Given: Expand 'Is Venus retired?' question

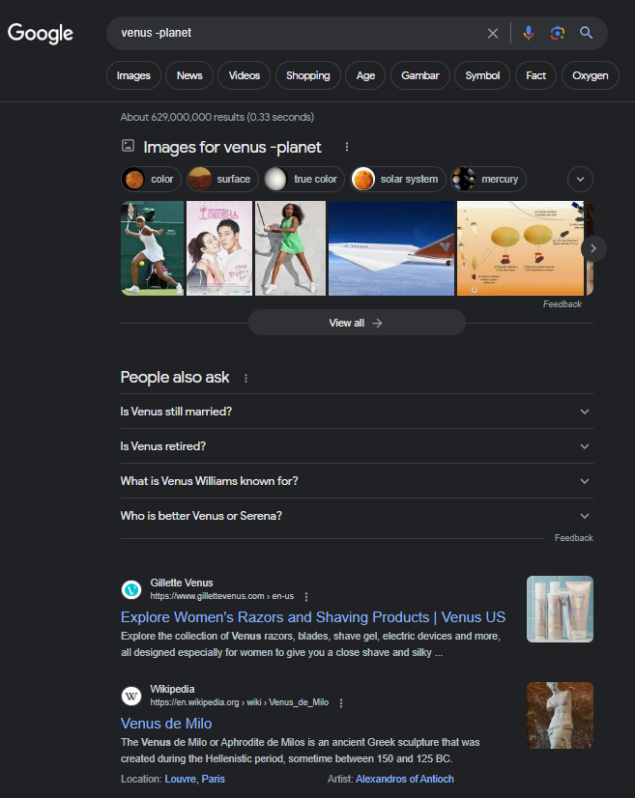Looking at the screenshot, I should 357,446.
